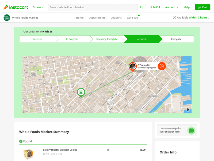Open the green Cart button
The image size is (214, 161).
tap(202, 7)
